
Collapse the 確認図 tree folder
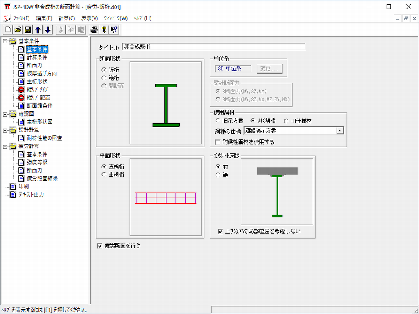point(5,114)
